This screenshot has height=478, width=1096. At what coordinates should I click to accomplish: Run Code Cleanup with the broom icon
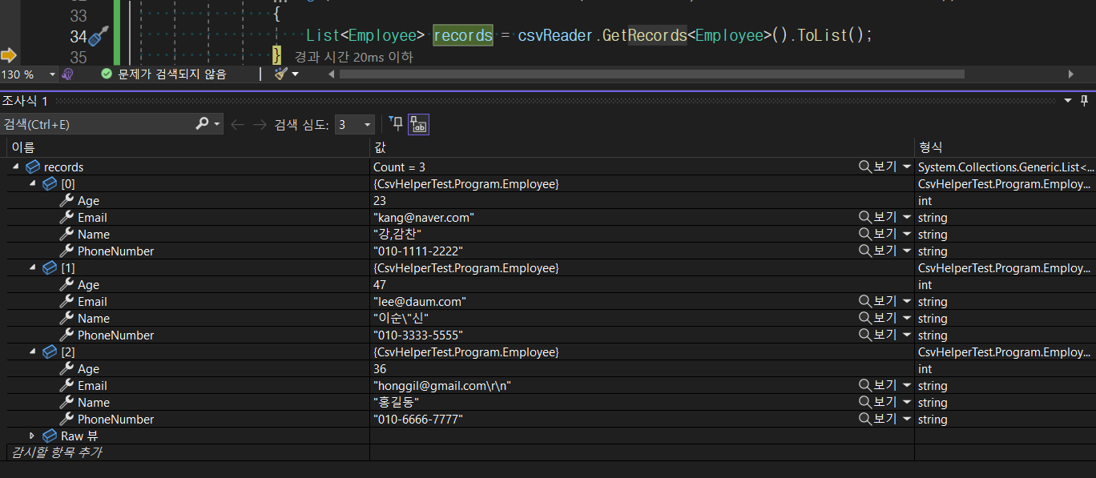pos(280,73)
